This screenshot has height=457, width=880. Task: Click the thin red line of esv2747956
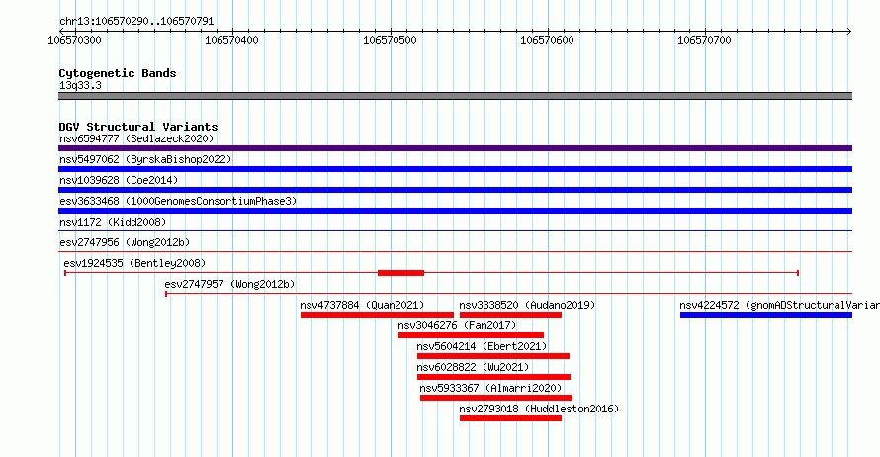[x=455, y=251]
